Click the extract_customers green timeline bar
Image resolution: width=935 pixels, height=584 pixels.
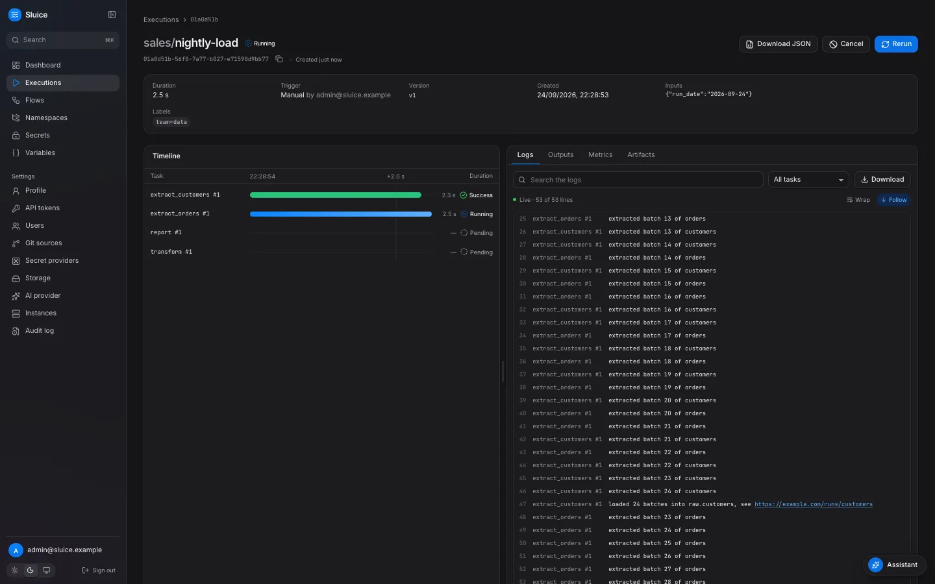(336, 195)
